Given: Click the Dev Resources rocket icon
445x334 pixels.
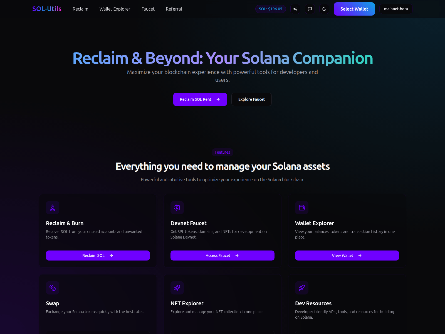Looking at the screenshot, I should tap(302, 288).
